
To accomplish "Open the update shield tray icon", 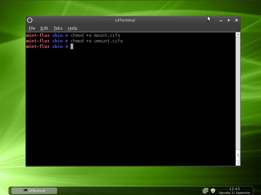I will [213, 190].
